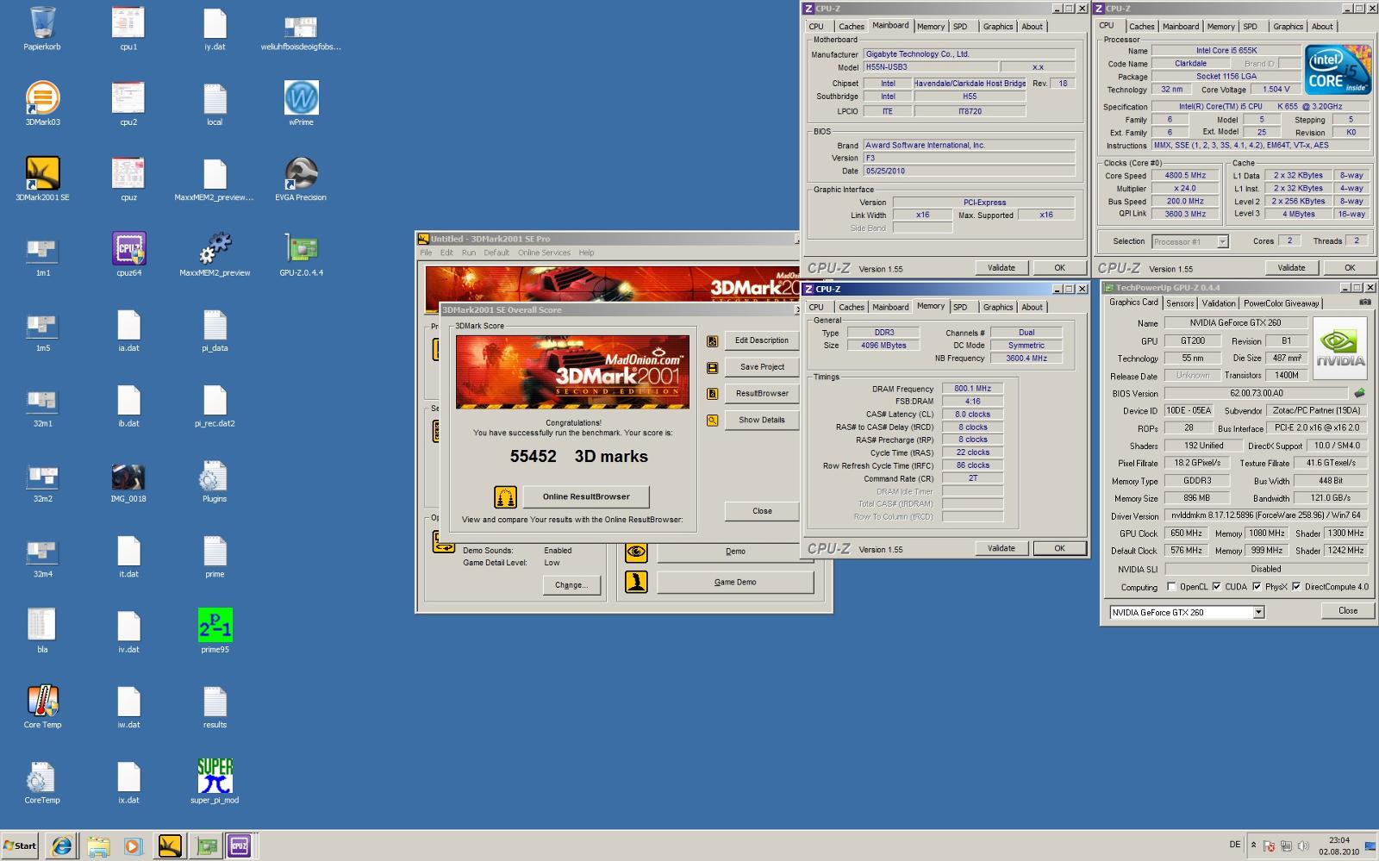The height and width of the screenshot is (861, 1379).
Task: Click the Save Project button
Action: click(762, 367)
